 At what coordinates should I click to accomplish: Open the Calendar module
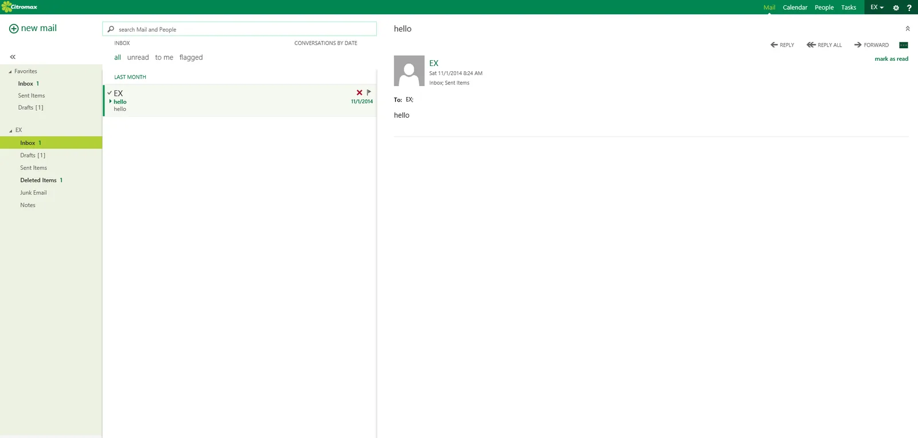(x=795, y=7)
